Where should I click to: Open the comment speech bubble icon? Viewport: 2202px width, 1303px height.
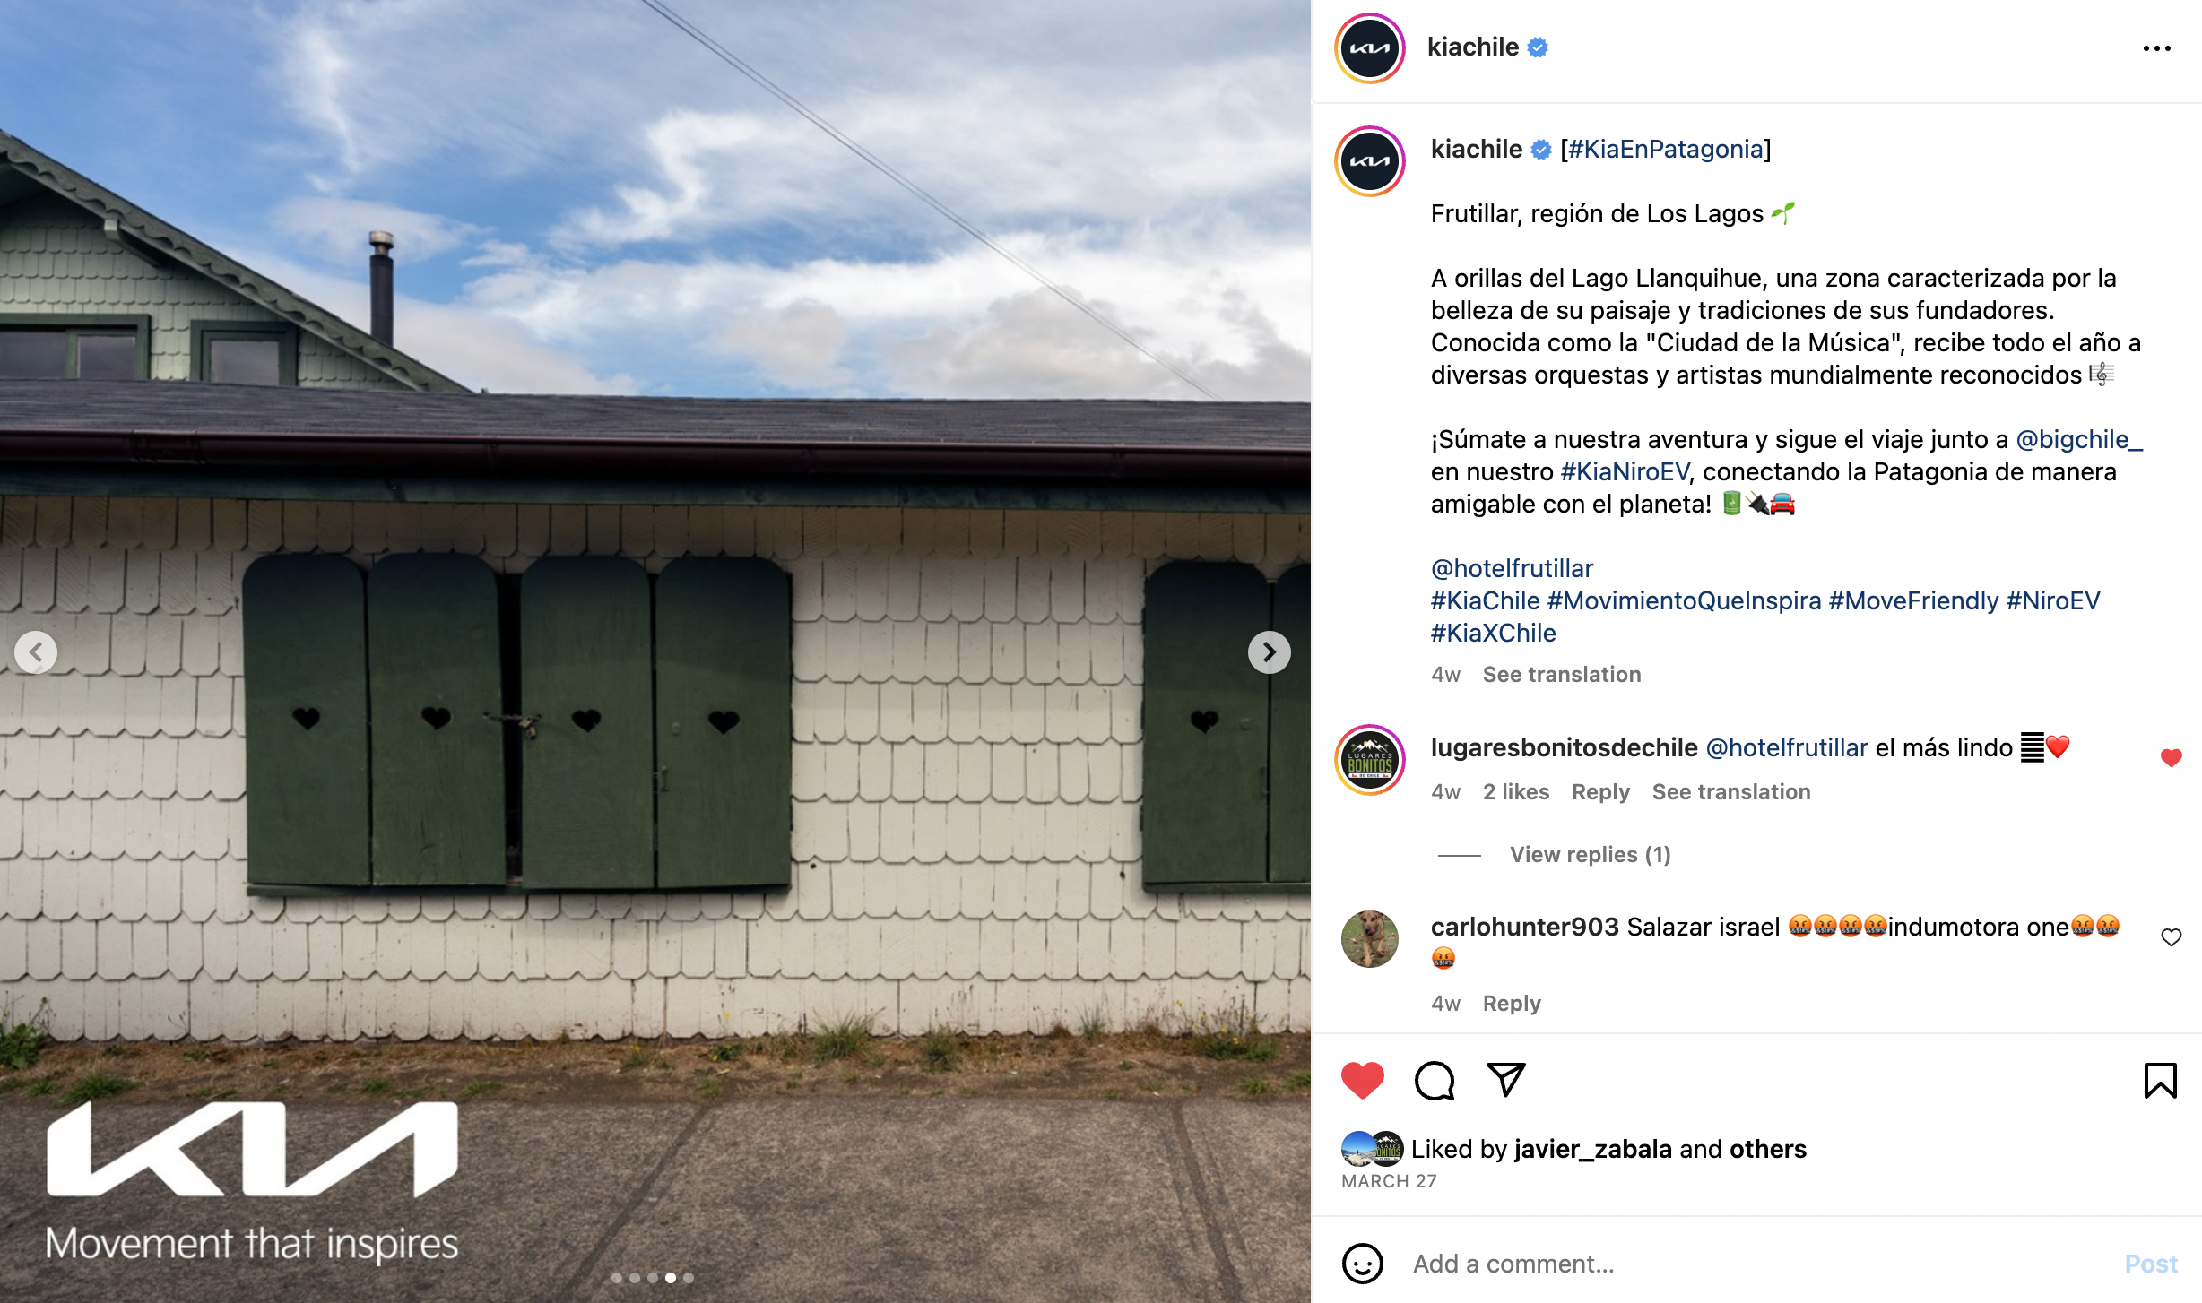1434,1080
